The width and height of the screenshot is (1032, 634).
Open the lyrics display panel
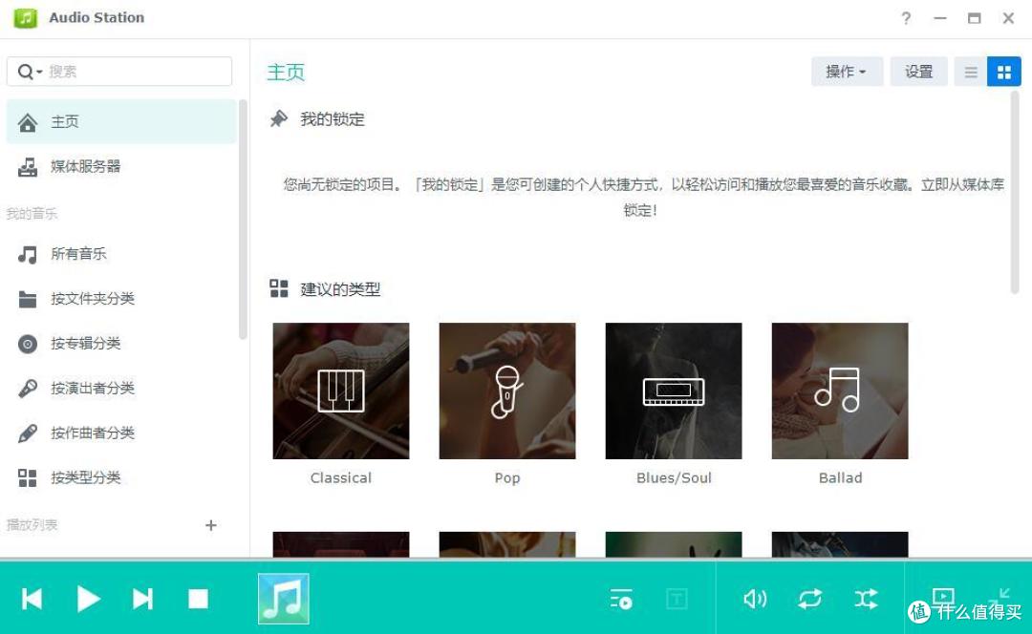[x=678, y=599]
